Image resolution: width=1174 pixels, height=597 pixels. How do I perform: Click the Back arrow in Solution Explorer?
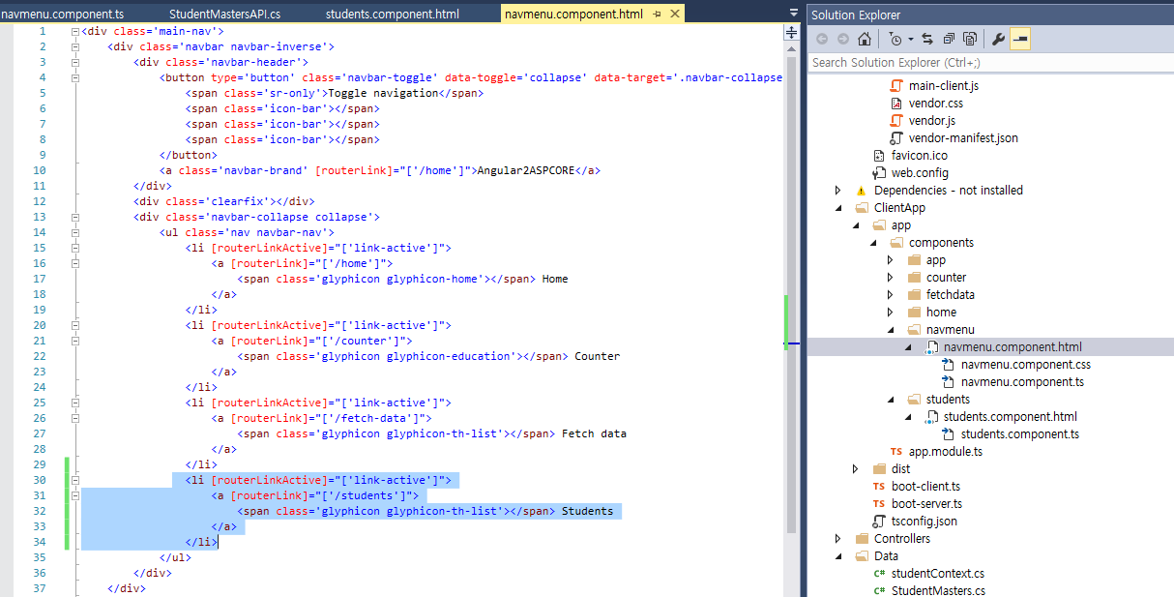tap(822, 40)
